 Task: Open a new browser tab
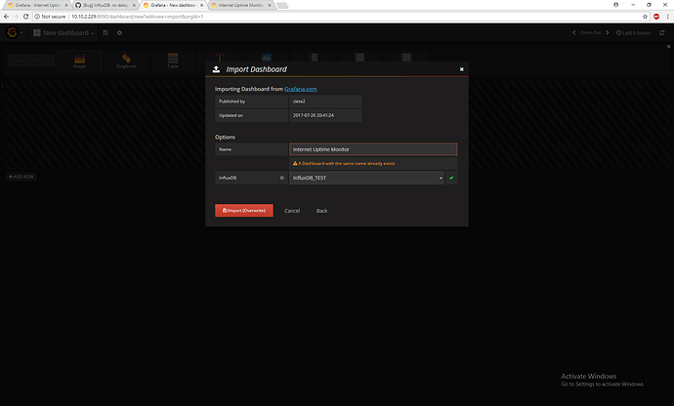282,5
